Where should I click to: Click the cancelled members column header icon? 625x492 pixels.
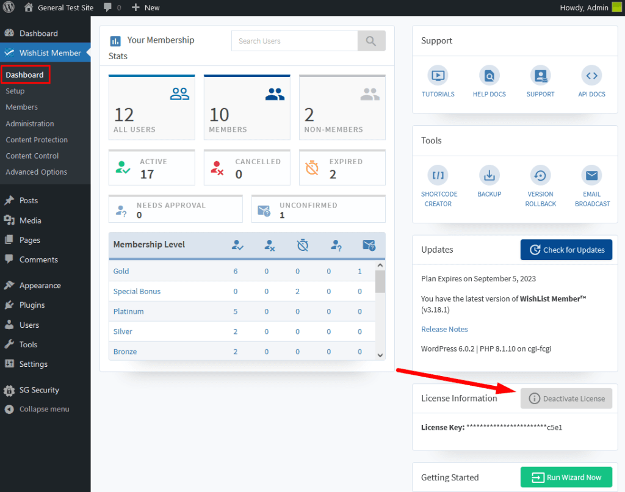pos(269,245)
